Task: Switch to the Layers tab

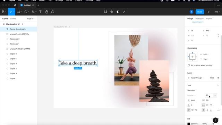Action: [5, 19]
